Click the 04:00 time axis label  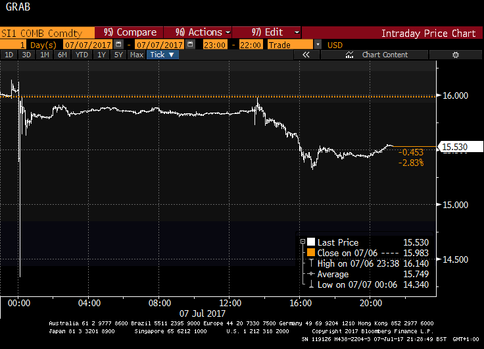point(89,303)
